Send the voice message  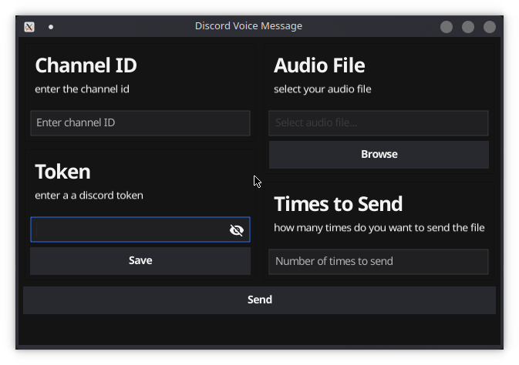(259, 300)
